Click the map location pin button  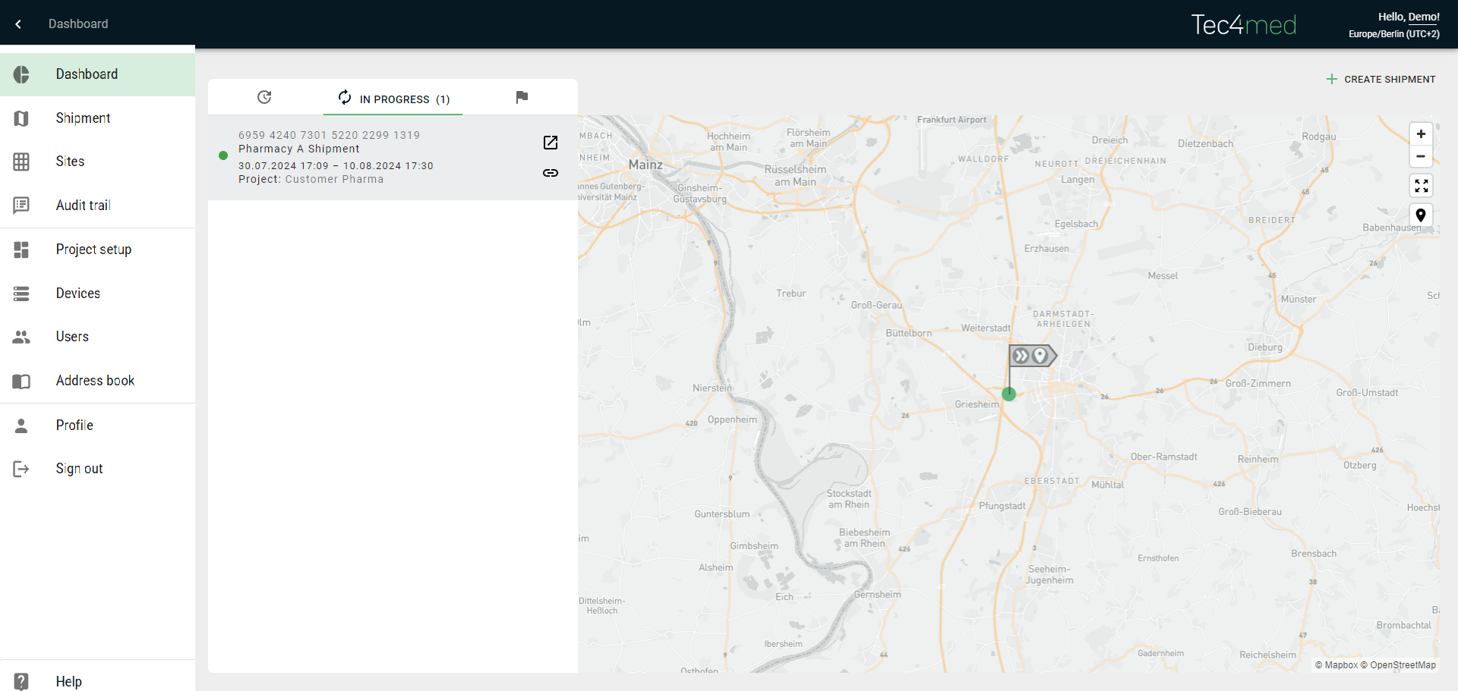(x=1421, y=215)
